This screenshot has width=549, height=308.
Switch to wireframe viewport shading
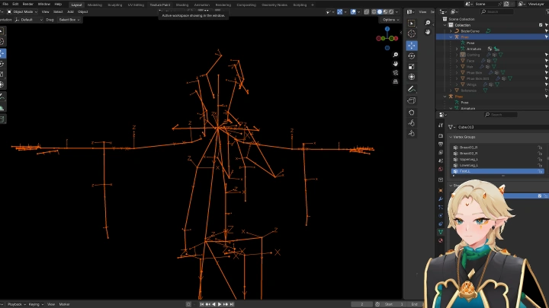click(x=374, y=12)
